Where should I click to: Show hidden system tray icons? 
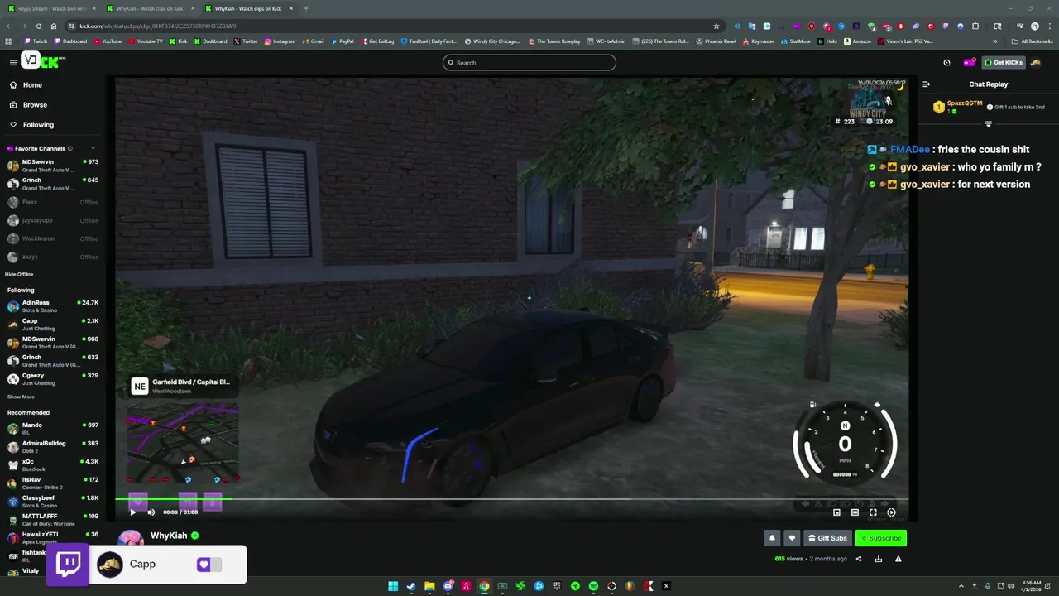[x=961, y=586]
